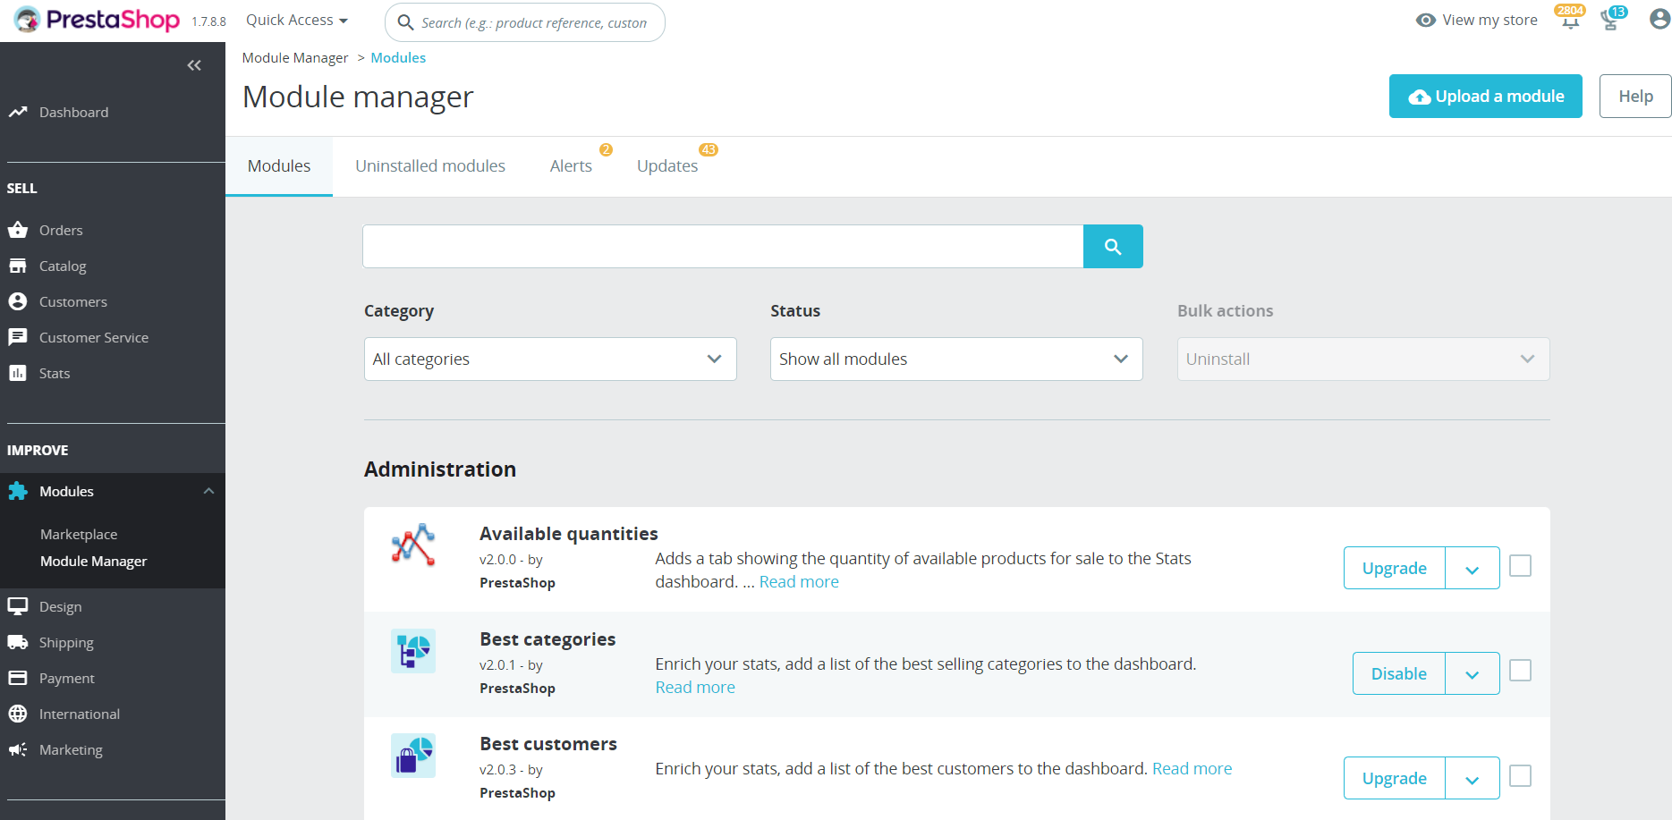This screenshot has width=1672, height=820.
Task: Click the Upload a module button
Action: click(x=1485, y=97)
